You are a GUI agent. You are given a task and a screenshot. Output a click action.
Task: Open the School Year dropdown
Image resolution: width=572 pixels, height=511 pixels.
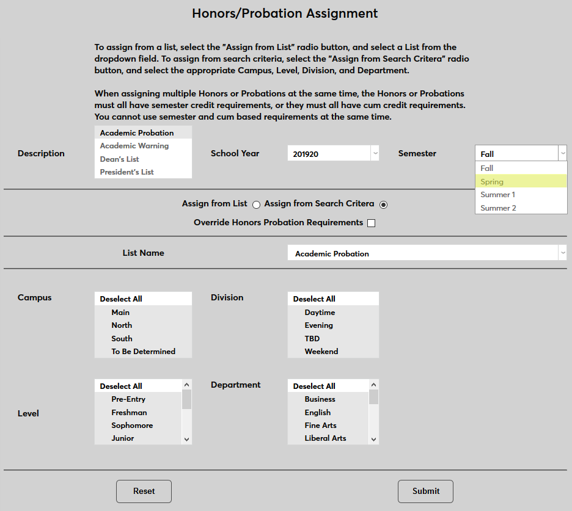[x=375, y=153]
